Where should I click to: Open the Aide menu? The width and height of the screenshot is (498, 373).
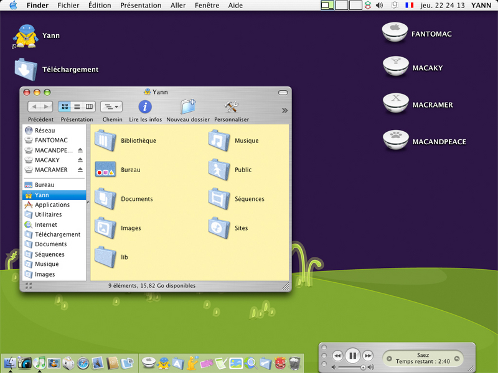coord(235,6)
